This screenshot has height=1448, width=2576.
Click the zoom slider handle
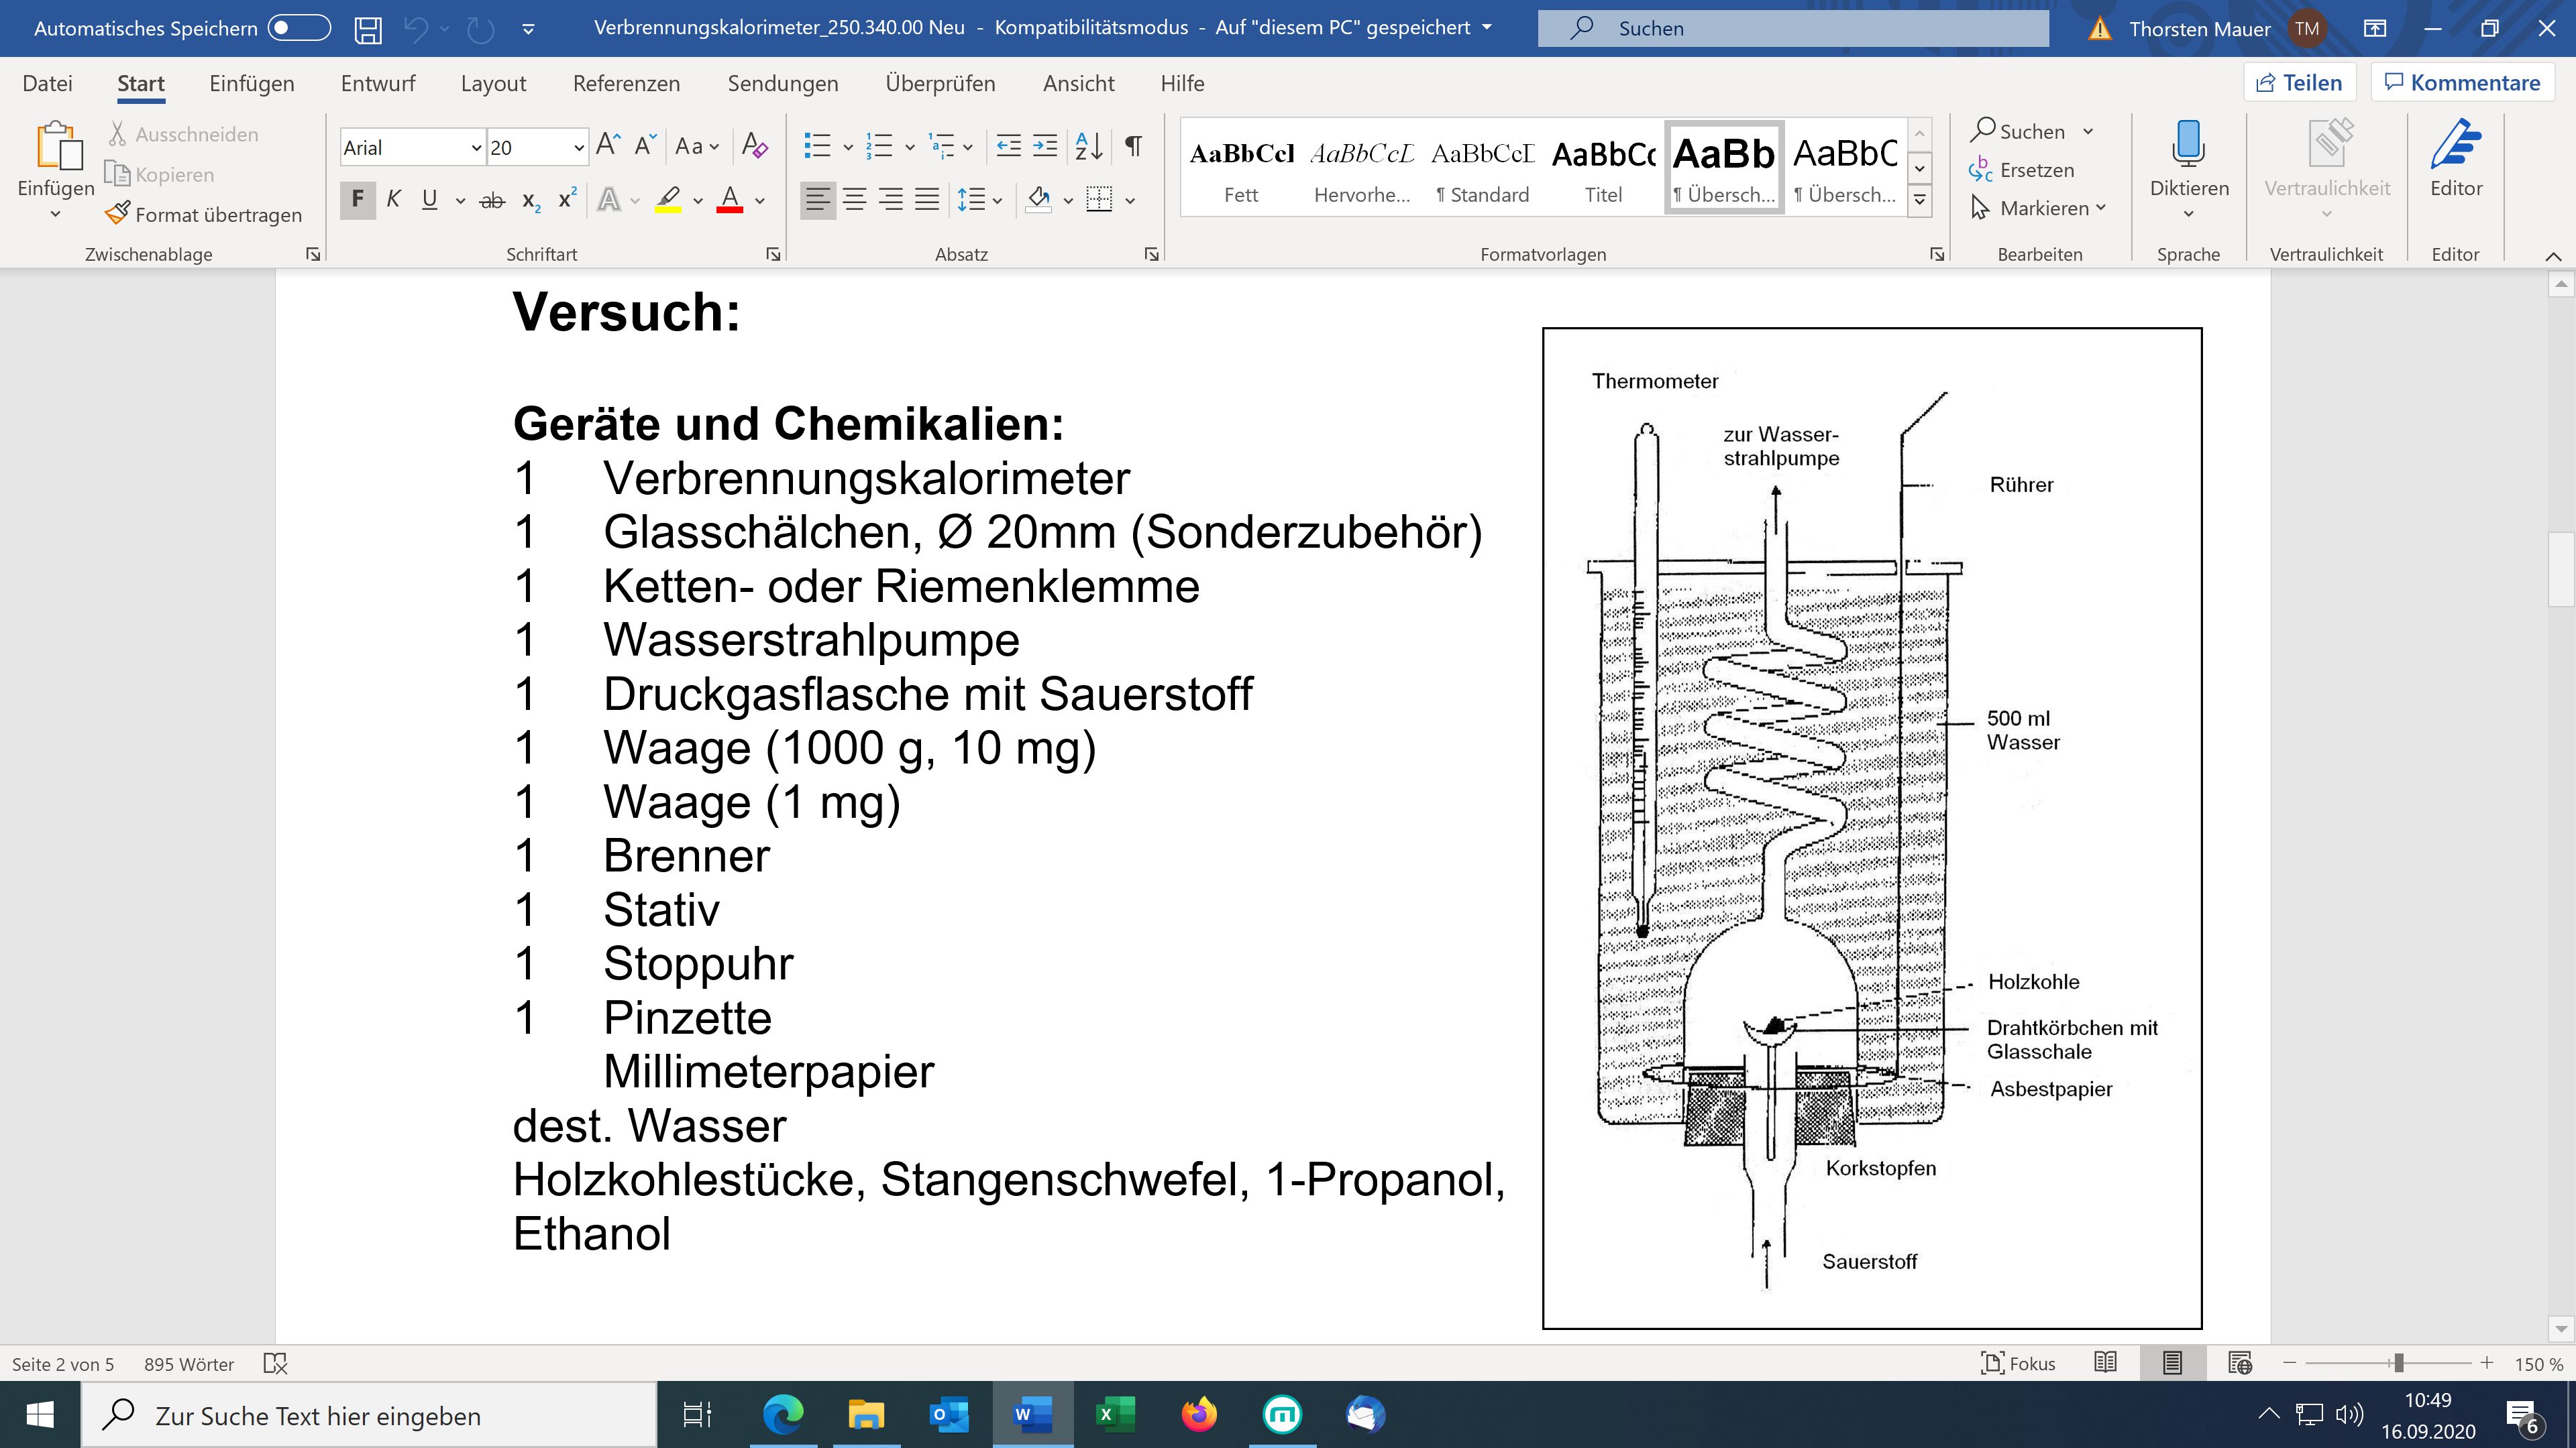pyautogui.click(x=2398, y=1363)
